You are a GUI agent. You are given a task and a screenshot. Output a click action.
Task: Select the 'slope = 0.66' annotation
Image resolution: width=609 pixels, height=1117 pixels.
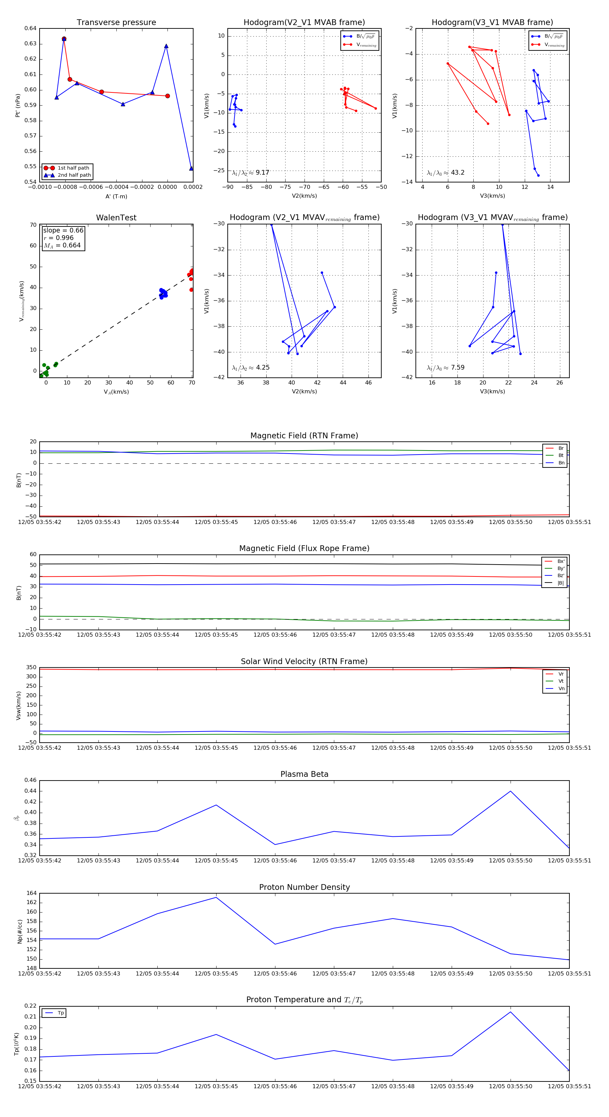point(63,230)
